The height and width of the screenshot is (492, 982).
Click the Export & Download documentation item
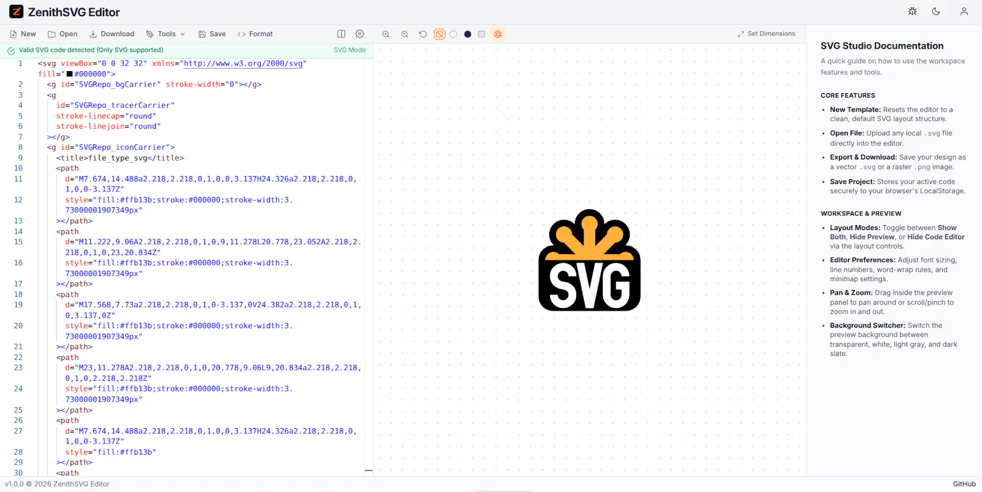(x=898, y=162)
